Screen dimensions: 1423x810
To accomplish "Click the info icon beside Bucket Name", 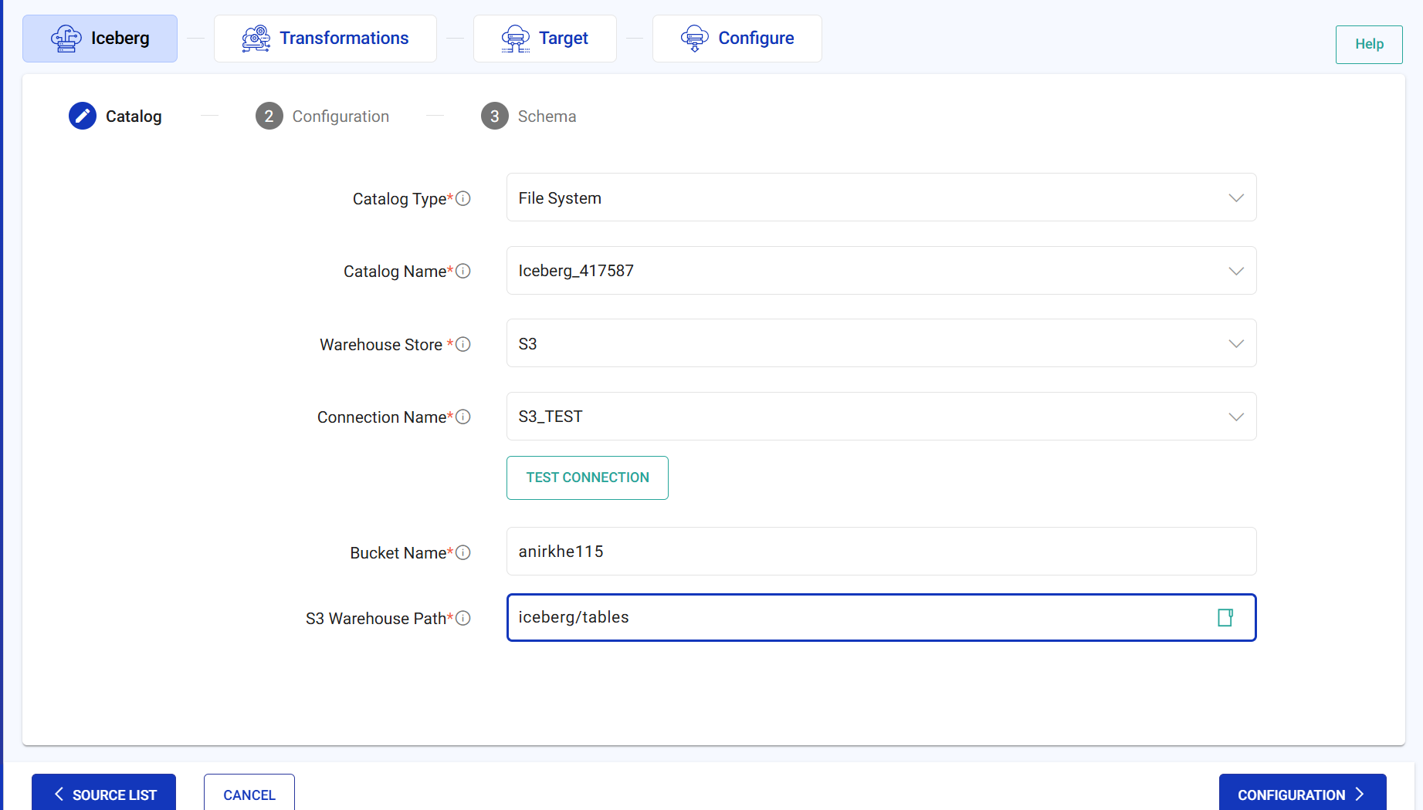I will 463,552.
